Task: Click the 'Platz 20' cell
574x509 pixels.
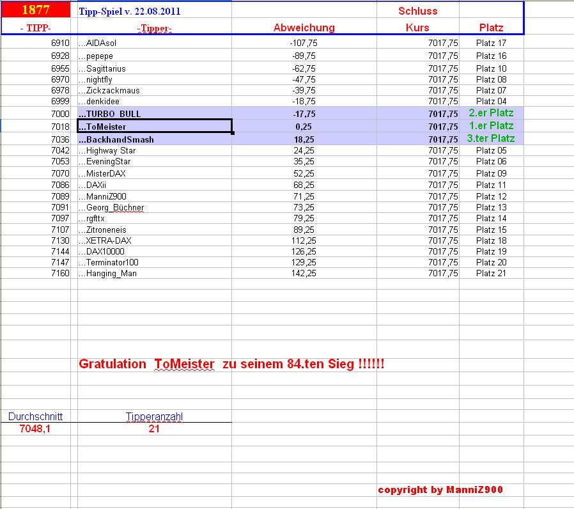Action: click(492, 263)
